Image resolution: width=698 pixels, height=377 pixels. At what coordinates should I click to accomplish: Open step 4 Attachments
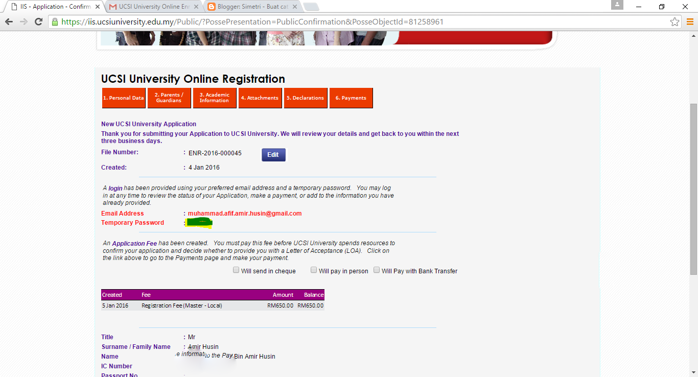pos(260,98)
